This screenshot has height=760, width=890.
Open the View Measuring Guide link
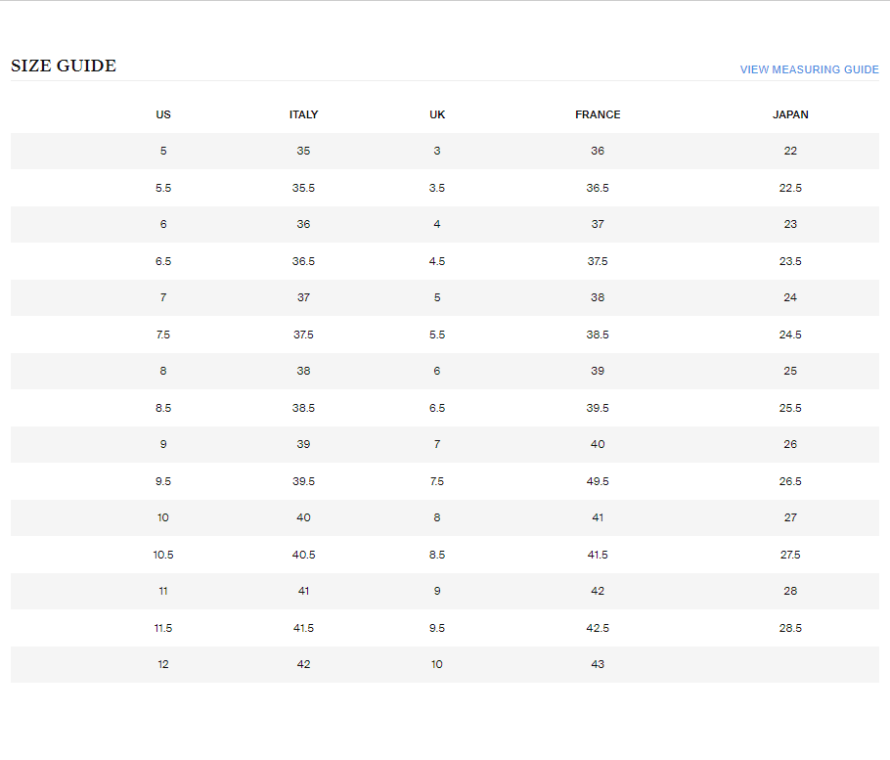click(809, 69)
